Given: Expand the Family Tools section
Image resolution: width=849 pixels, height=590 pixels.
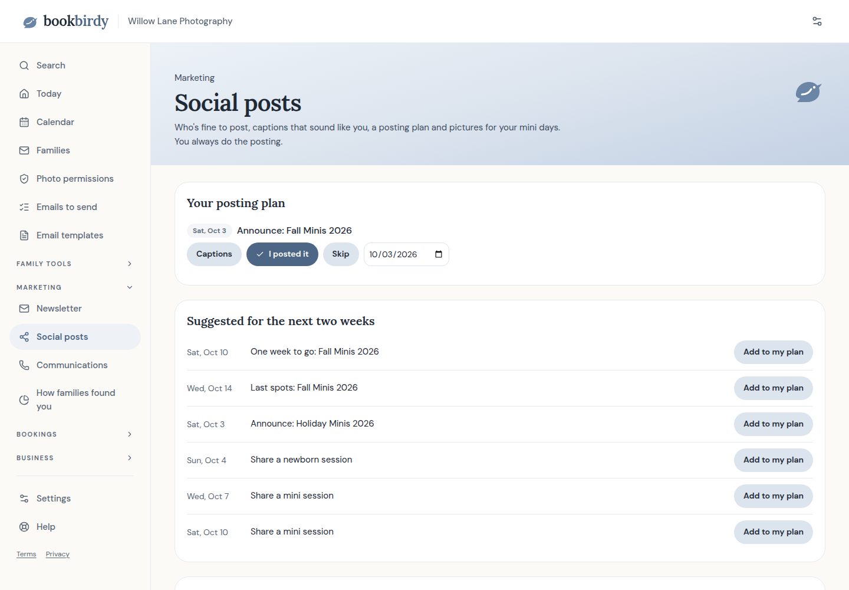Looking at the screenshot, I should click(x=75, y=264).
